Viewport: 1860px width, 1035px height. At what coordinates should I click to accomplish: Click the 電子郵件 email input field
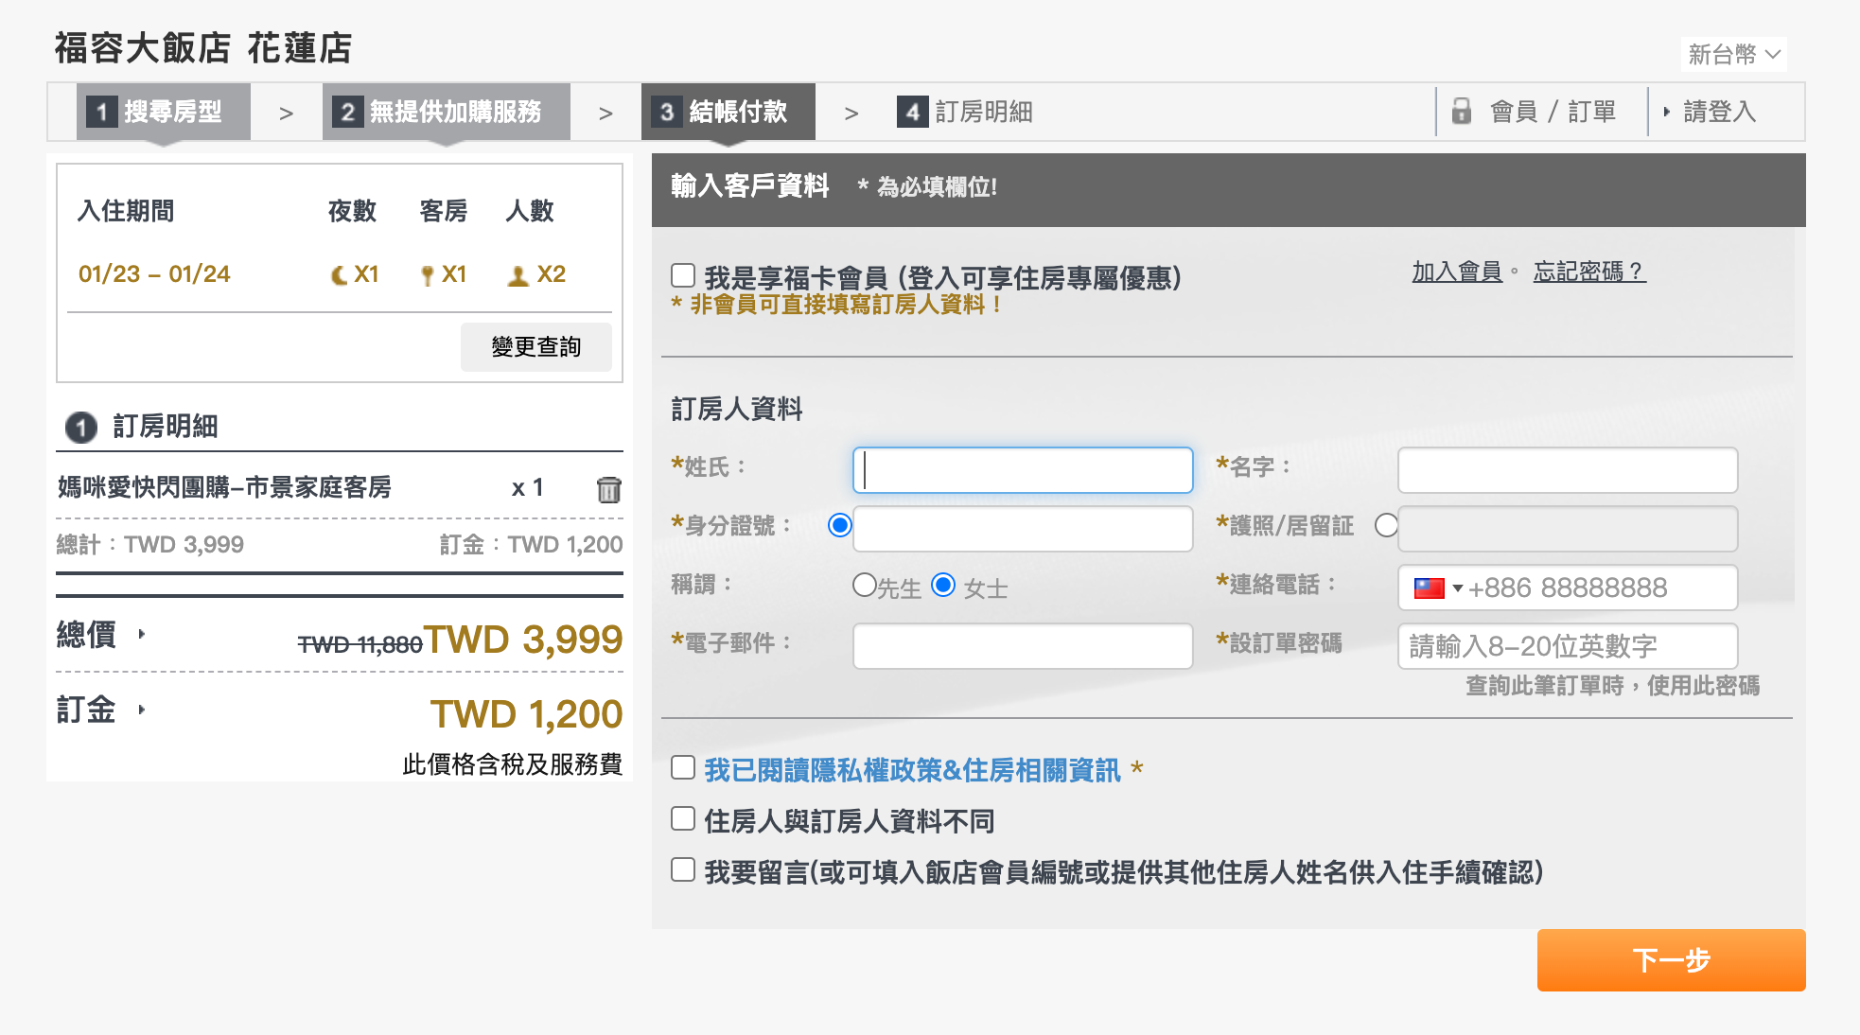[x=1022, y=646]
